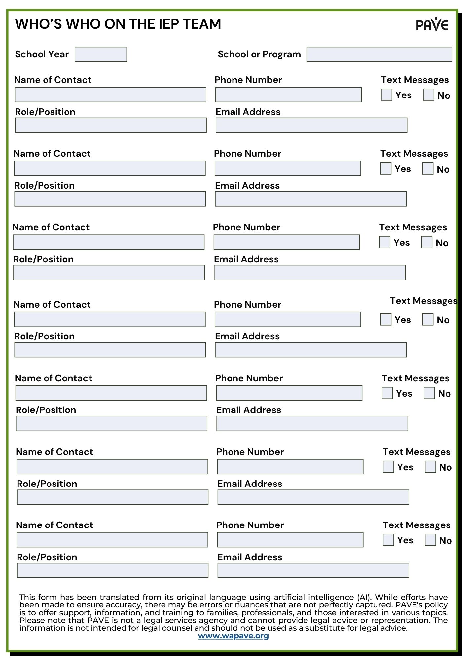Select No text messages for fifth contact
This screenshot has height=661, width=467.
point(429,393)
